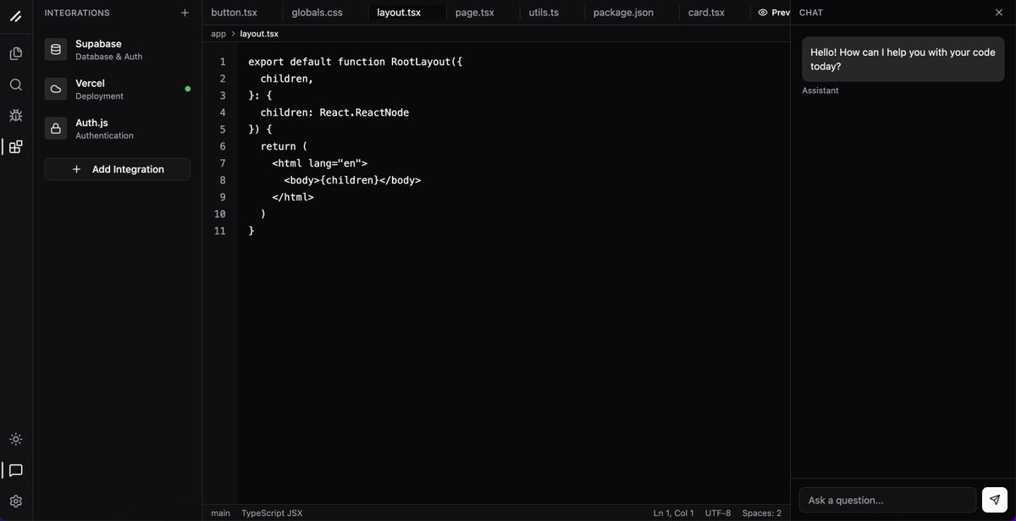This screenshot has width=1016, height=521.
Task: Click the INTEGRATIONS panel heading
Action: (x=77, y=13)
